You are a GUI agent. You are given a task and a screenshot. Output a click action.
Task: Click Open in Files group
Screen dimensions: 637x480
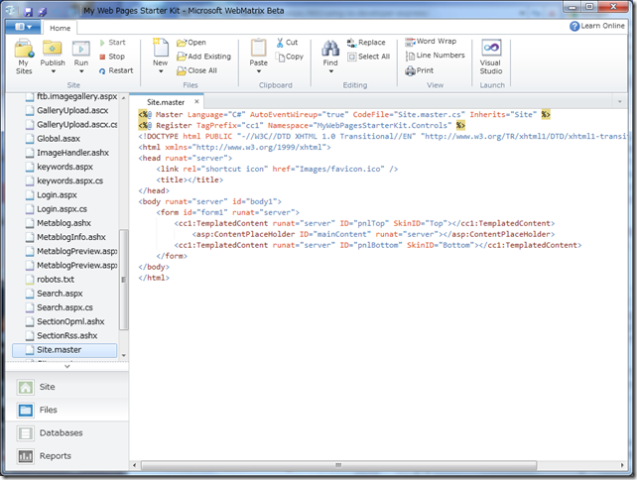pos(191,43)
